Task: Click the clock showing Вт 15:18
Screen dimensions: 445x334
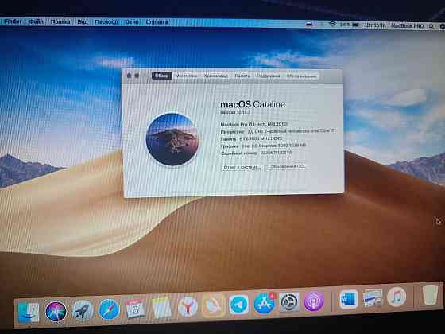Action: point(376,25)
